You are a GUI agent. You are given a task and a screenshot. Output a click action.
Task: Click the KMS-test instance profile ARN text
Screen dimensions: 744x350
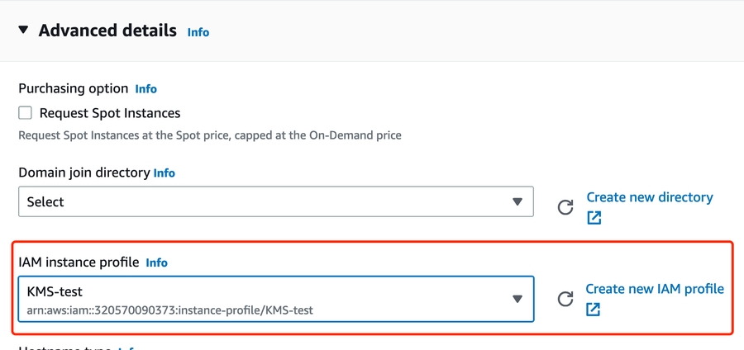170,310
